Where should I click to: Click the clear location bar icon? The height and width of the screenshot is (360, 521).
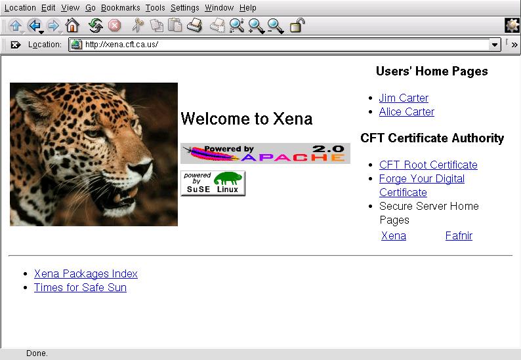point(16,45)
